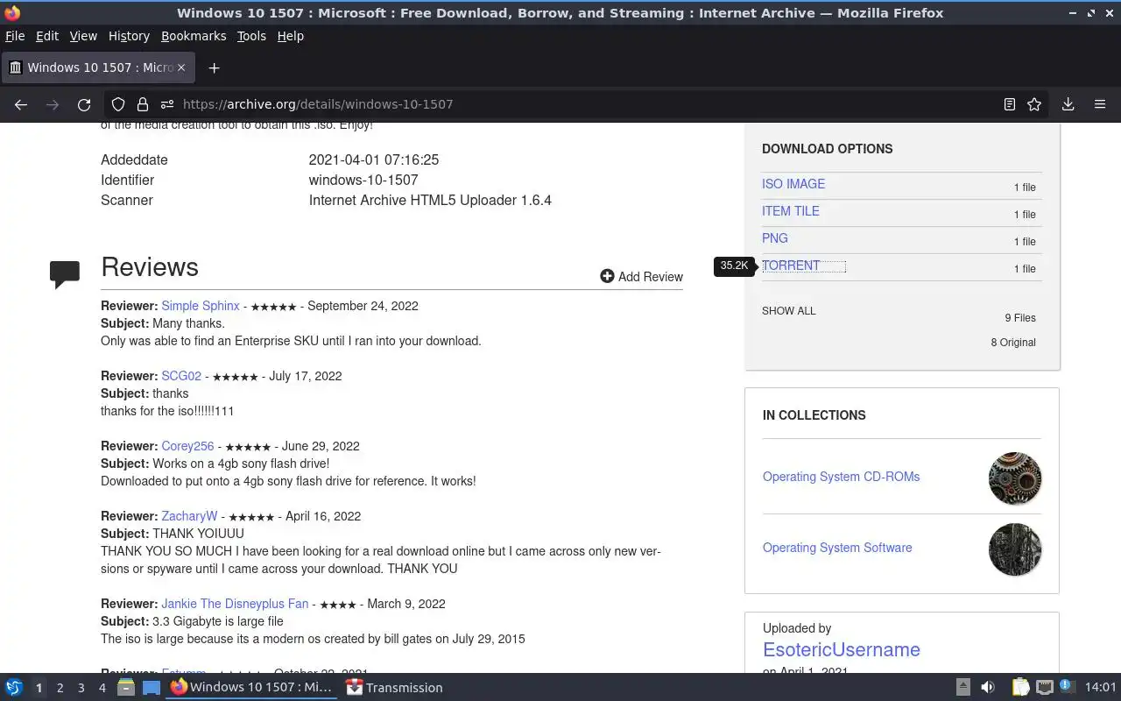Bookmark this page with star icon
Screen dimensions: 1121x701
[1034, 104]
